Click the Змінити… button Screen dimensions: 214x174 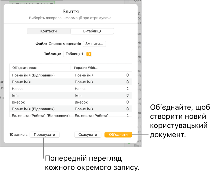coord(94,44)
